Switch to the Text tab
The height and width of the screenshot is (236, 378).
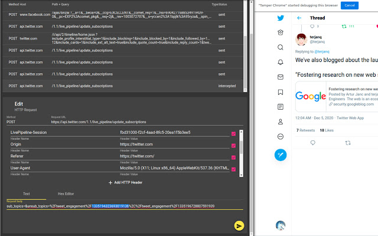pos(26,194)
